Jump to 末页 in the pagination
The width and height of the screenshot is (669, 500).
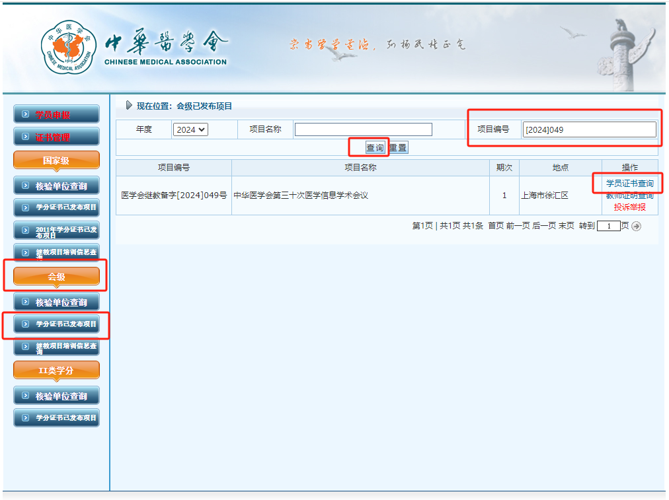coord(566,226)
